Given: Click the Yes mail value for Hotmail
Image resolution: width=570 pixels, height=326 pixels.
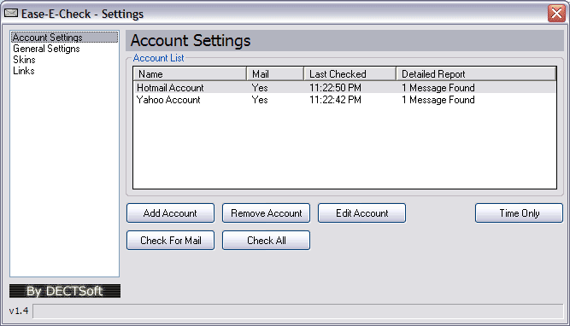Looking at the screenshot, I should coord(260,88).
